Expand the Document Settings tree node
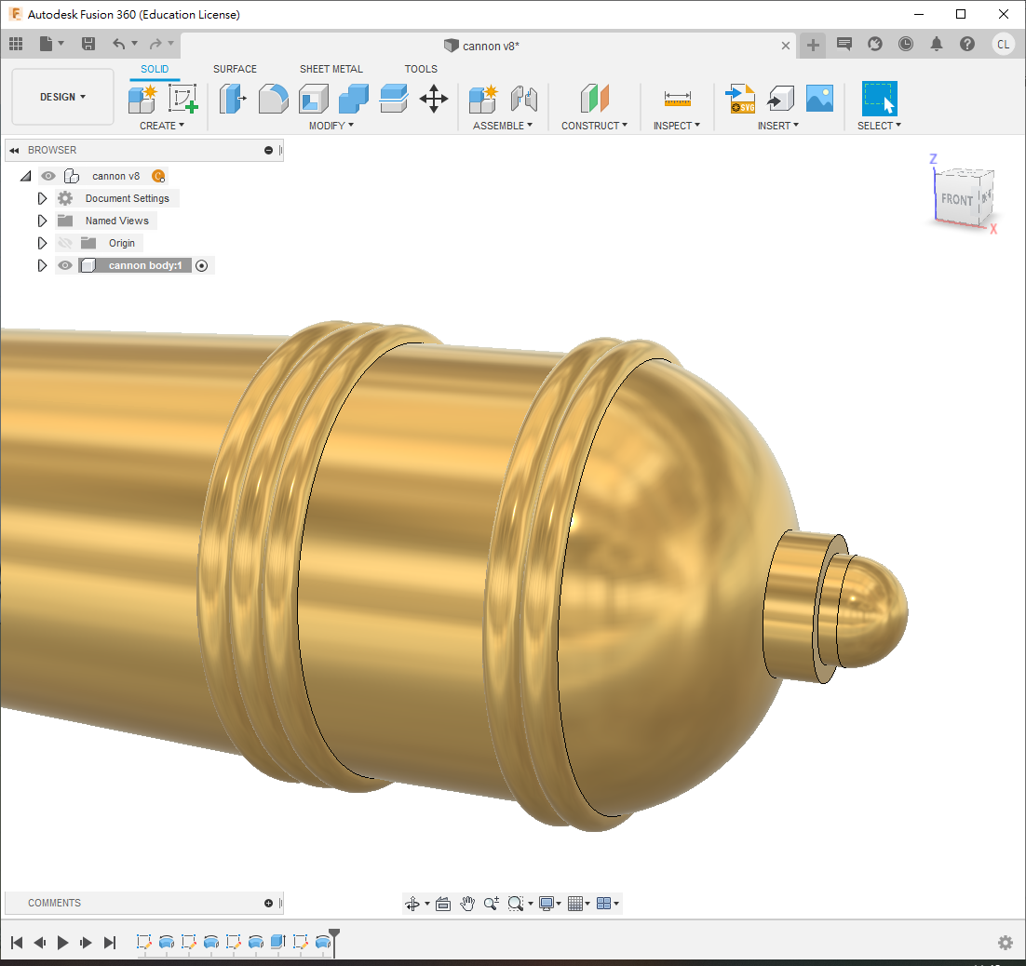 pyautogui.click(x=42, y=198)
